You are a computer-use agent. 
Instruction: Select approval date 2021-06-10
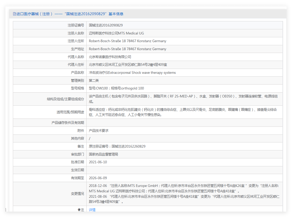coord(98,162)
